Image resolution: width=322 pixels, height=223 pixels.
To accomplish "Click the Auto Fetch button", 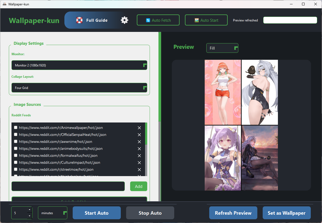I will point(158,20).
